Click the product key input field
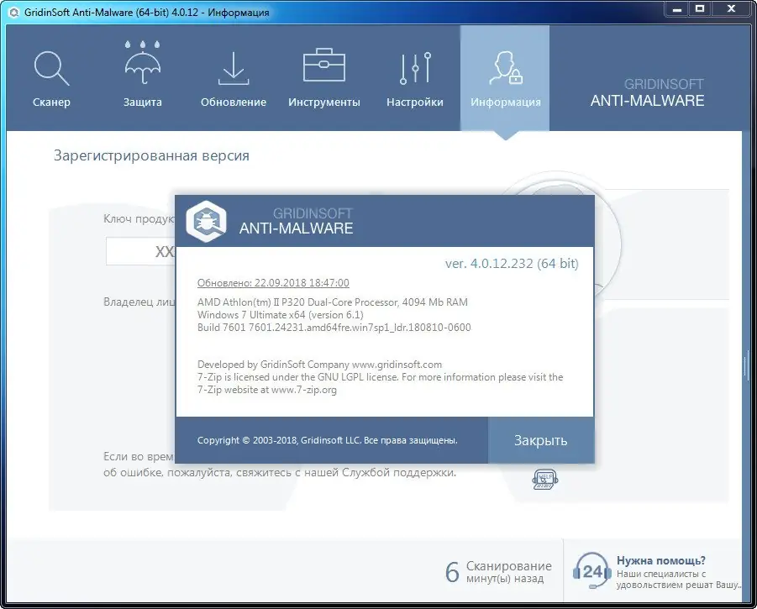 click(x=143, y=251)
